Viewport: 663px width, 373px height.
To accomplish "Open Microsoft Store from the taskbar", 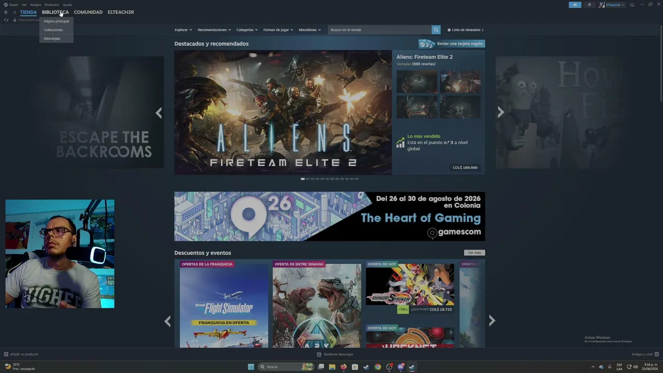I will (x=355, y=367).
